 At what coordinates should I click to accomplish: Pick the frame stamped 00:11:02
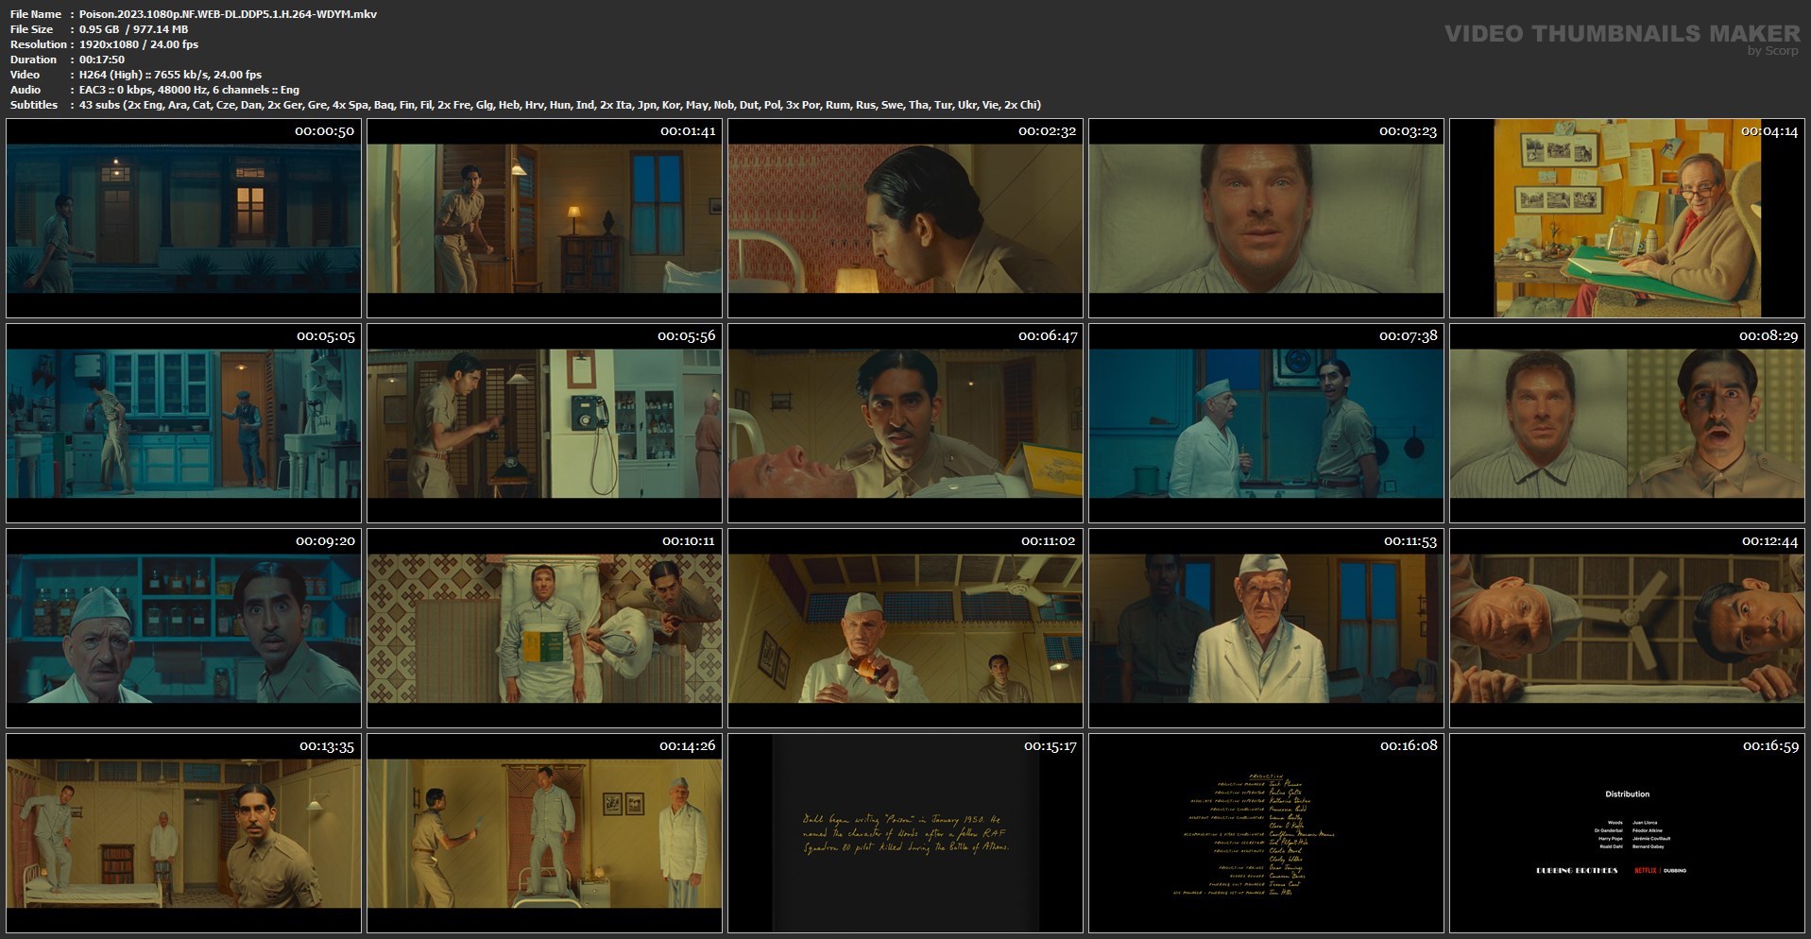pos(905,628)
